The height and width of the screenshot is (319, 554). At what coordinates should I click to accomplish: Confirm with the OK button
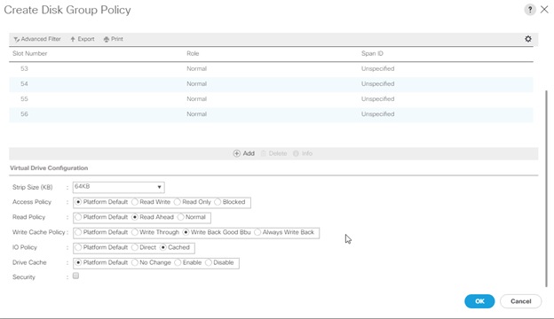tap(479, 301)
